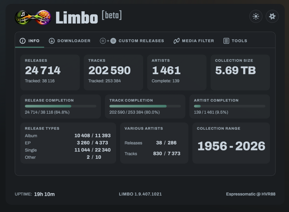This screenshot has height=212, width=289.
Task: Click the Espressomatic @ HVR88 footer text
Action: pyautogui.click(x=251, y=194)
